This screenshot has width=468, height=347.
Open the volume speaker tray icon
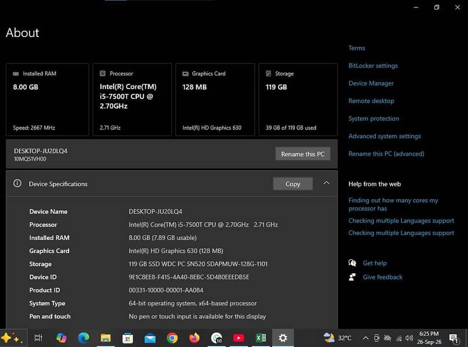pyautogui.click(x=409, y=338)
